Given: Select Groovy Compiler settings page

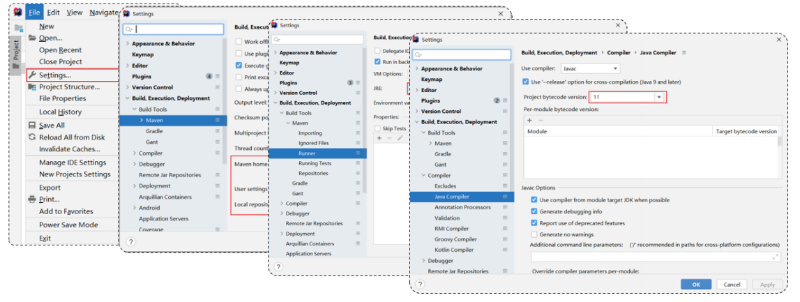Looking at the screenshot, I should (455, 239).
